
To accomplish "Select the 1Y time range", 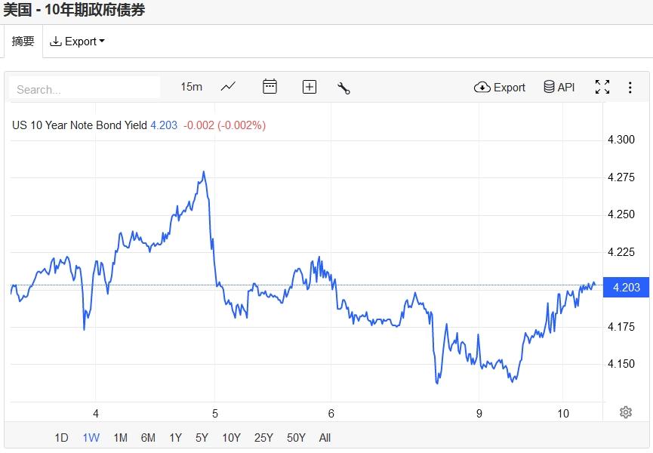I will click(x=175, y=438).
